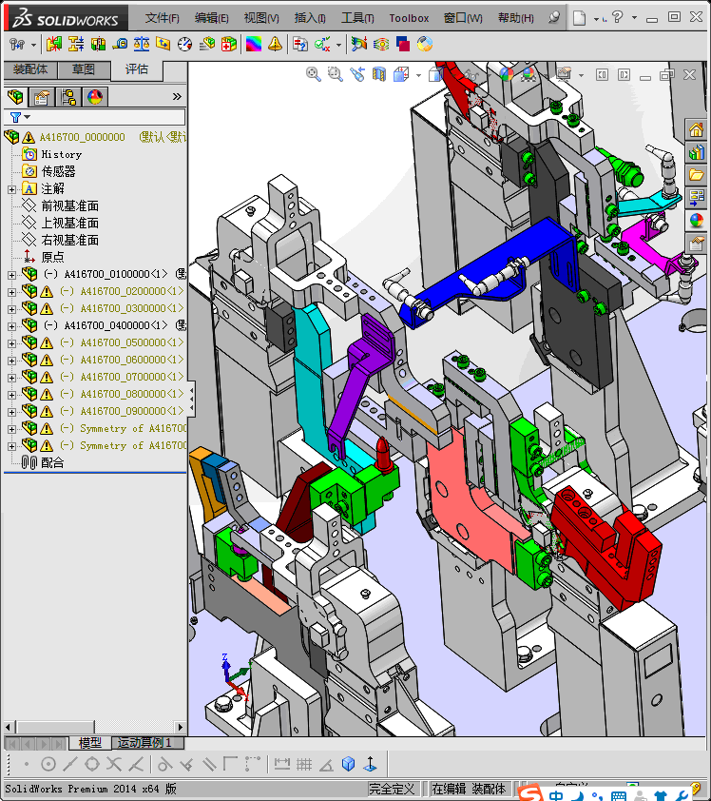
Task: Open the 编辑(E) menu
Action: tap(211, 18)
